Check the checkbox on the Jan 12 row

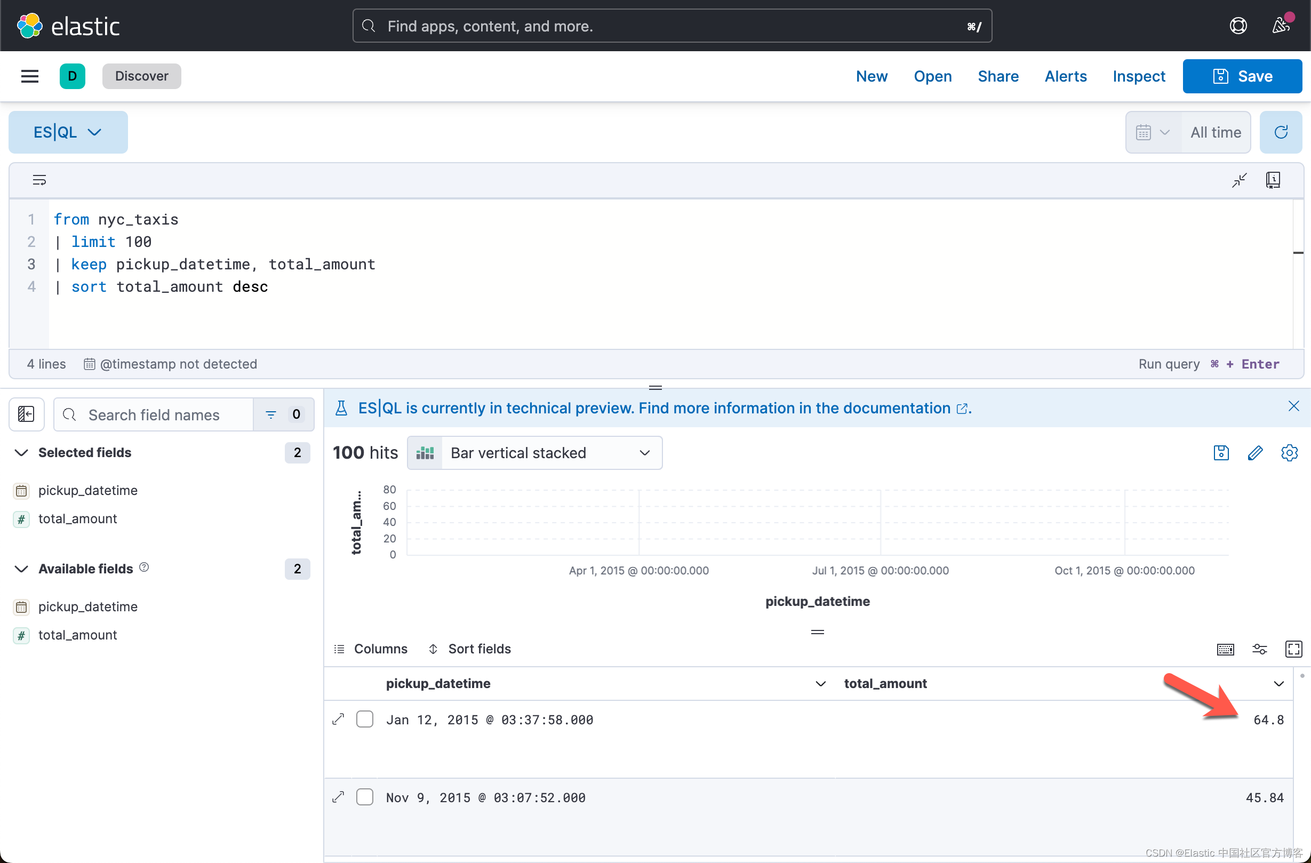(365, 720)
